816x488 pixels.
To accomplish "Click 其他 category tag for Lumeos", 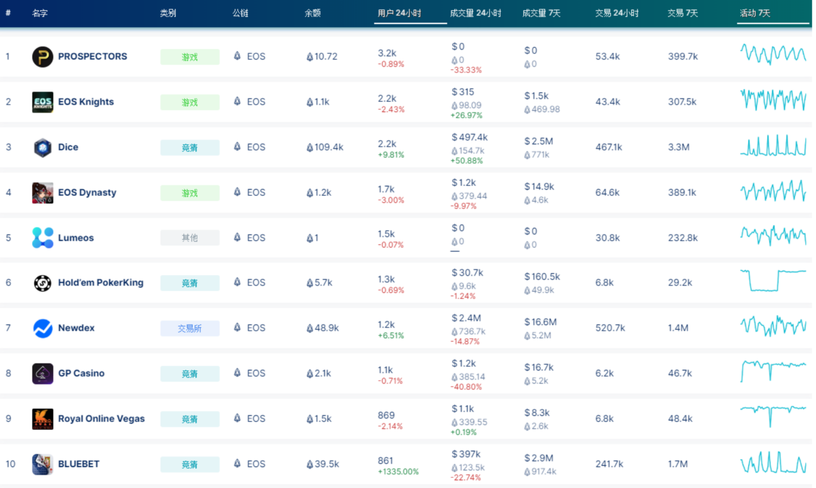I will point(190,238).
